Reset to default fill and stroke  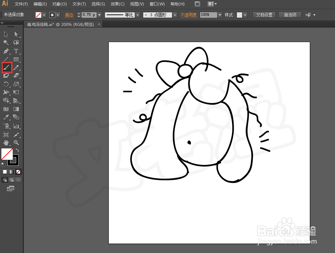(x=3, y=164)
